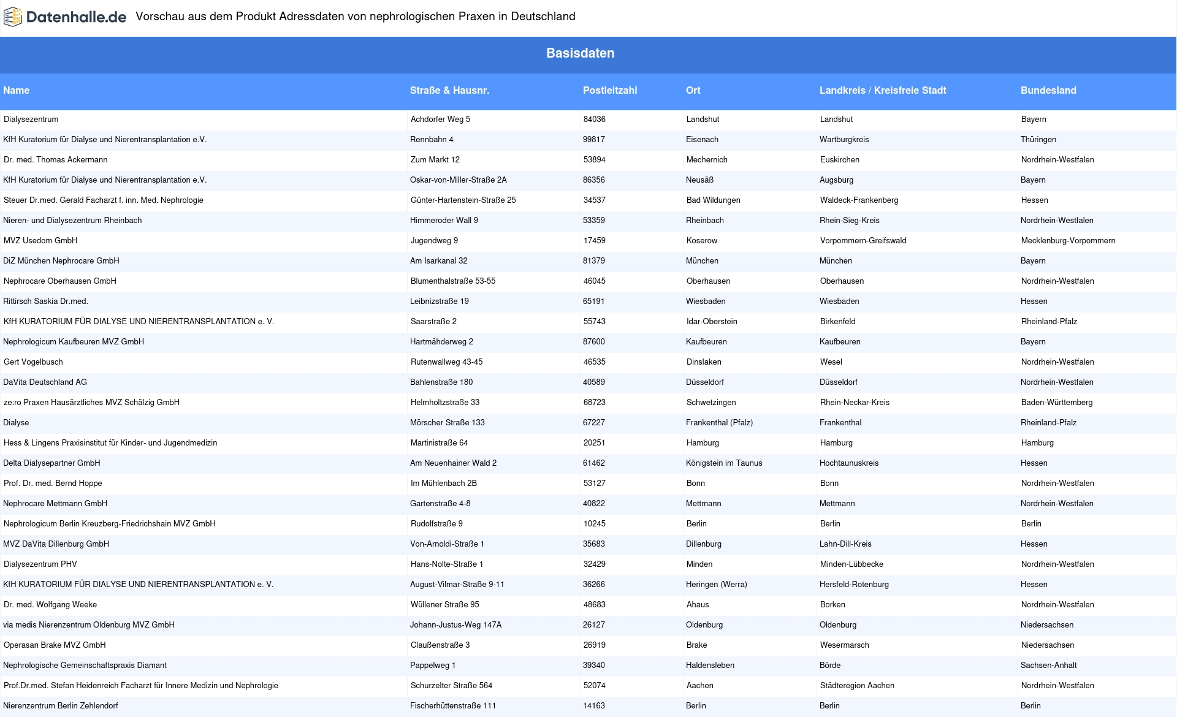
Task: Click the Basisdaten section title
Action: pos(581,53)
